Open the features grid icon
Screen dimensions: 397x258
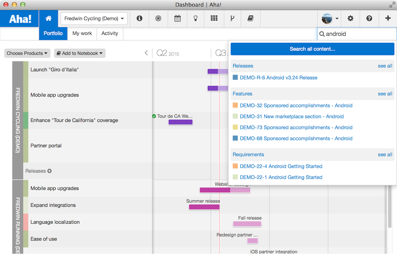[x=214, y=18]
